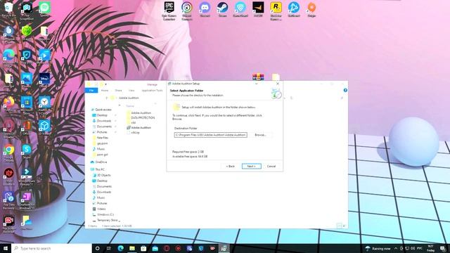Open the Discord desktop shortcut

click(205, 9)
